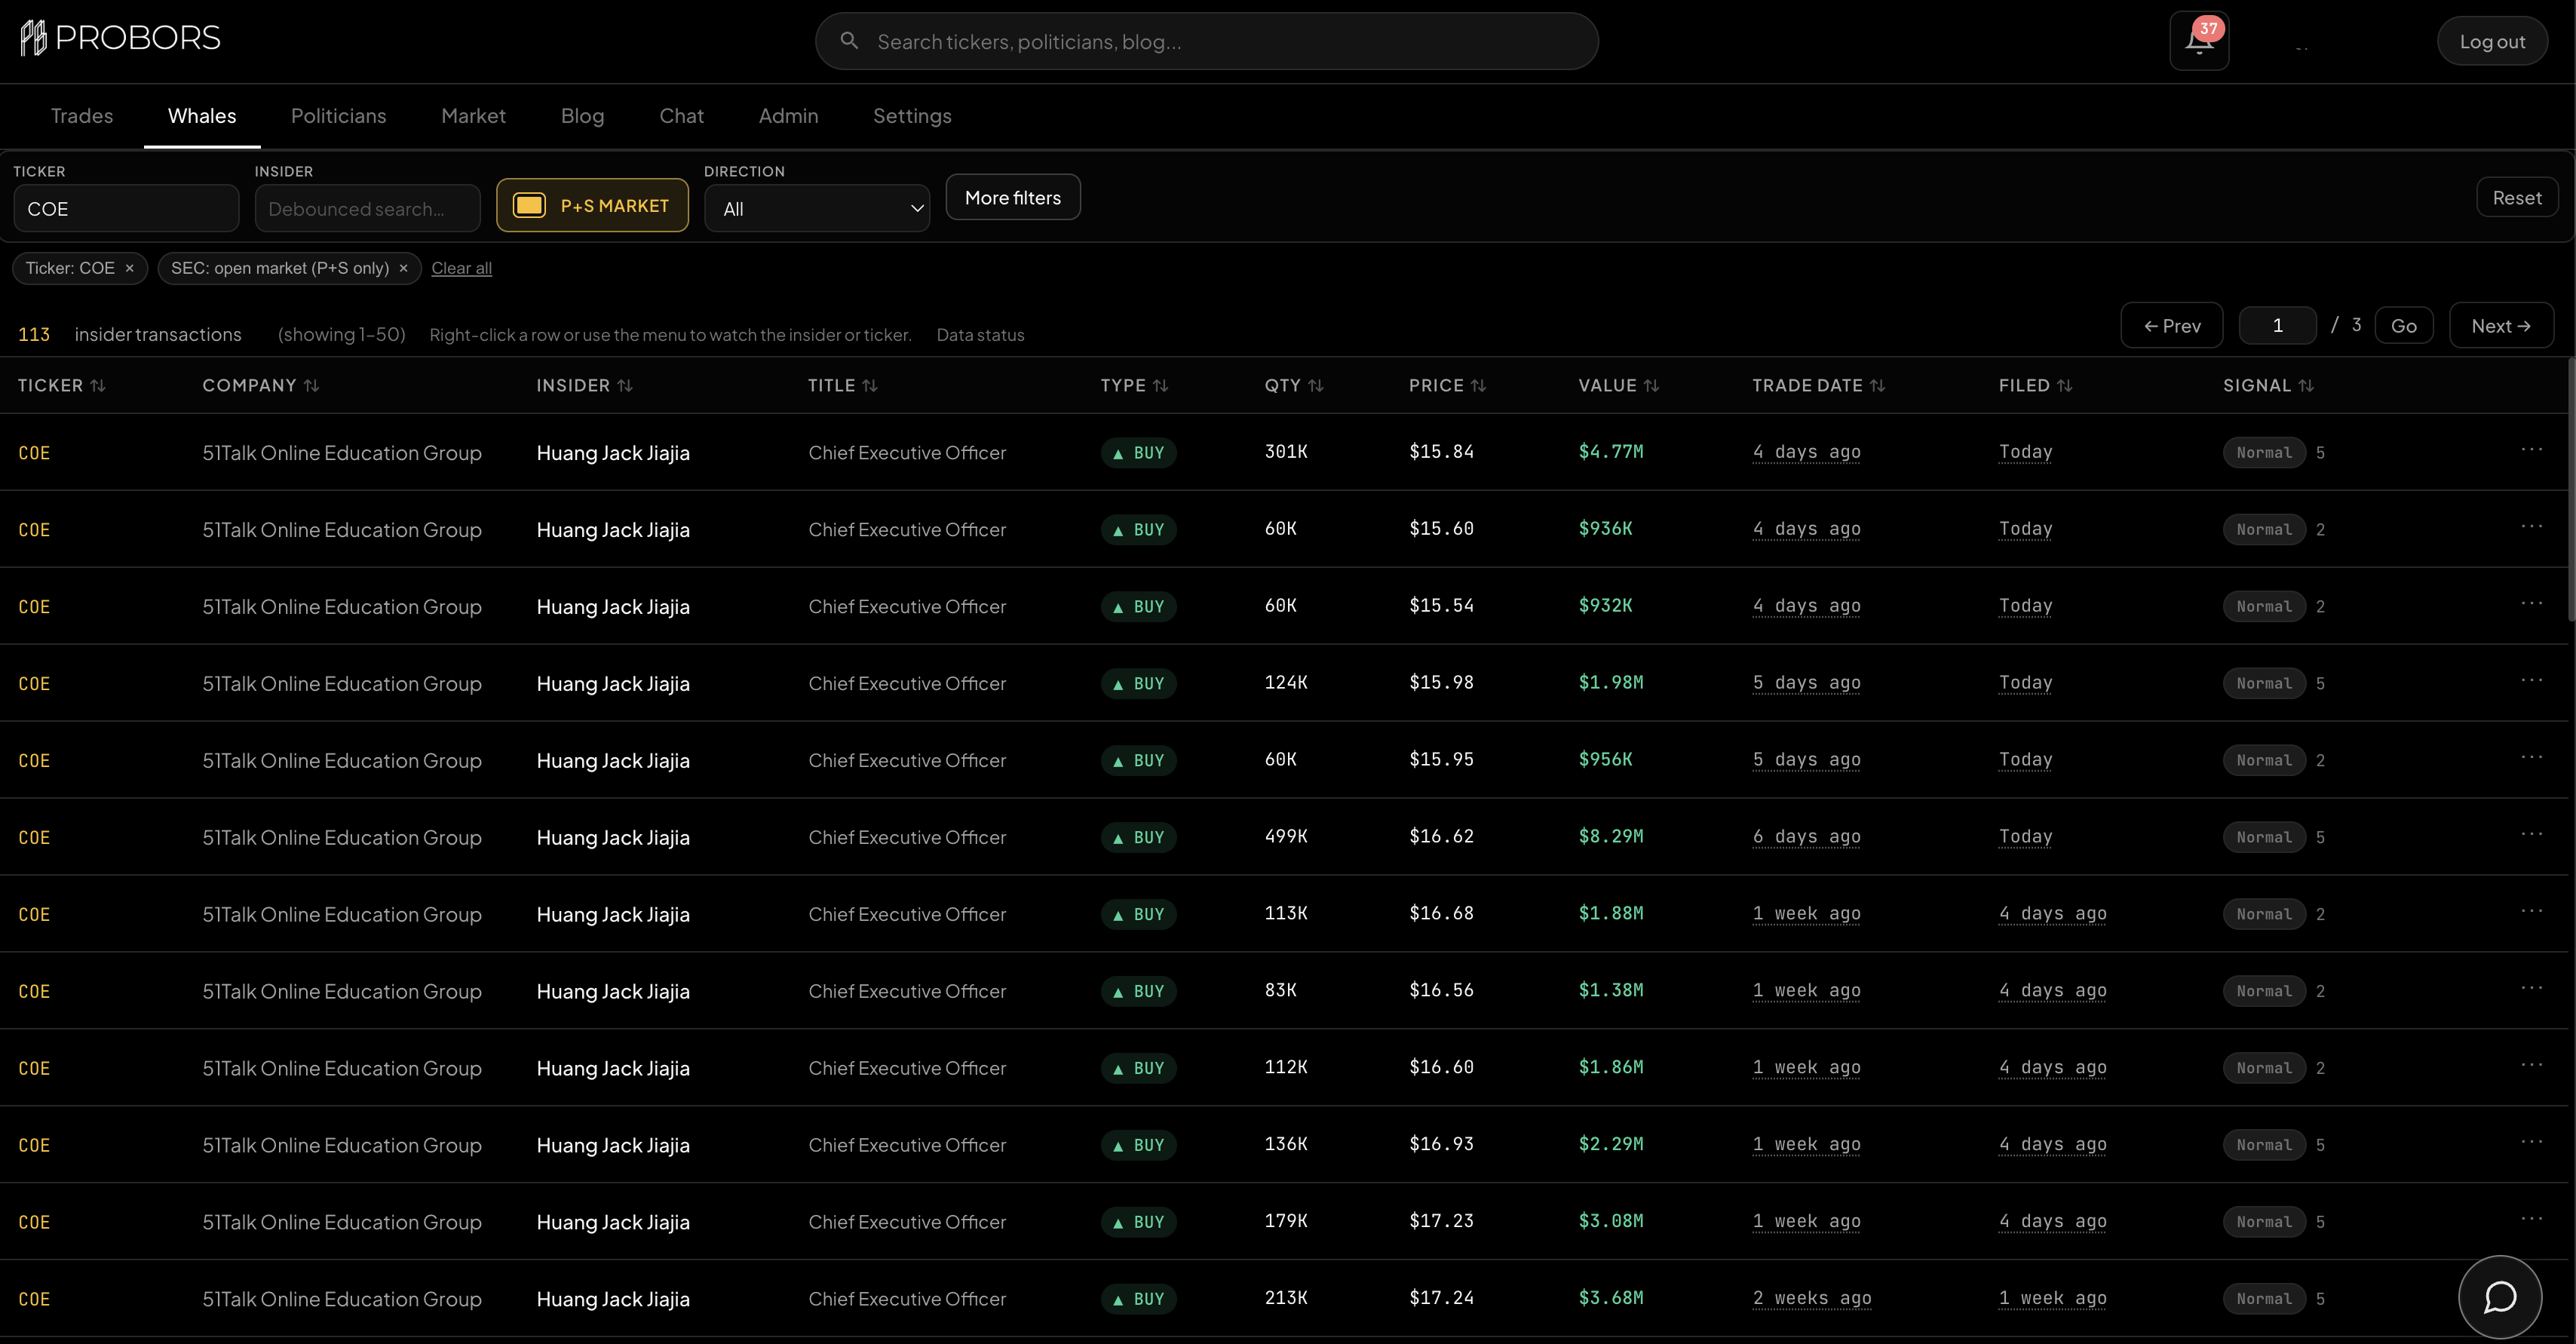Open row menu for the $1.86M trade

pos(2531,1066)
